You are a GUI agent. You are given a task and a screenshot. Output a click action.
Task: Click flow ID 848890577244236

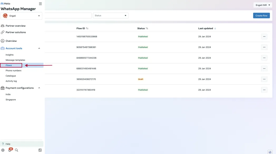[x=86, y=58]
